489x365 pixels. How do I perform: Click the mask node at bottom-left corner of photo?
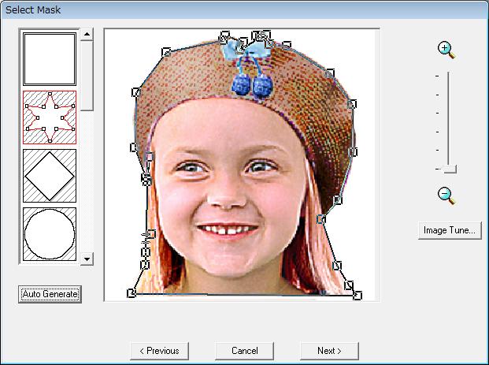point(132,293)
